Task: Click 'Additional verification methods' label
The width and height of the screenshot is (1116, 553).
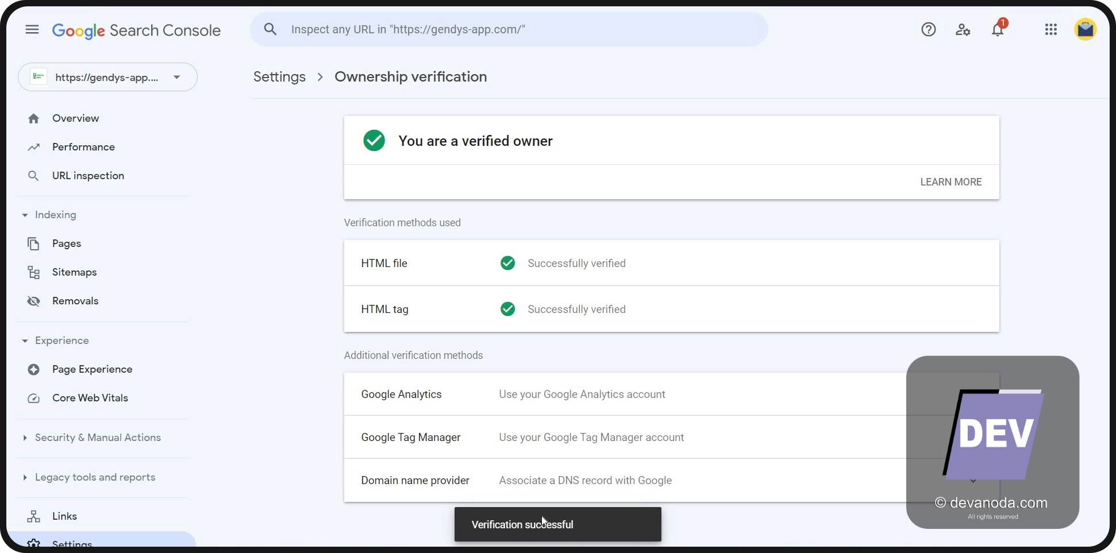Action: 413,355
